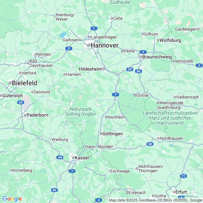Select the Braunschweig city label

click(157, 57)
